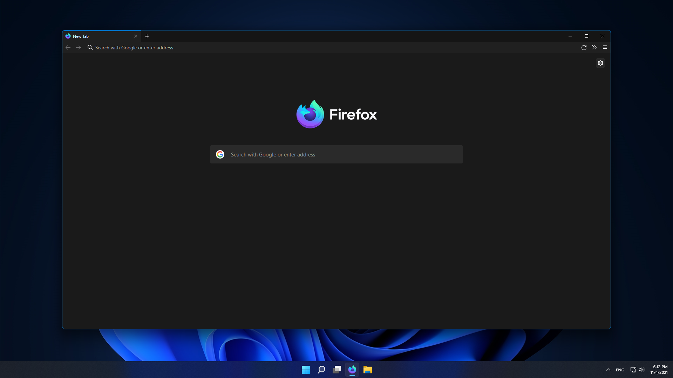Click the new tab personalize gear icon

tap(600, 63)
